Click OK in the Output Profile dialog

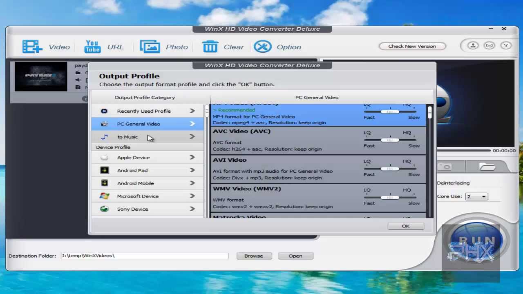click(x=406, y=226)
